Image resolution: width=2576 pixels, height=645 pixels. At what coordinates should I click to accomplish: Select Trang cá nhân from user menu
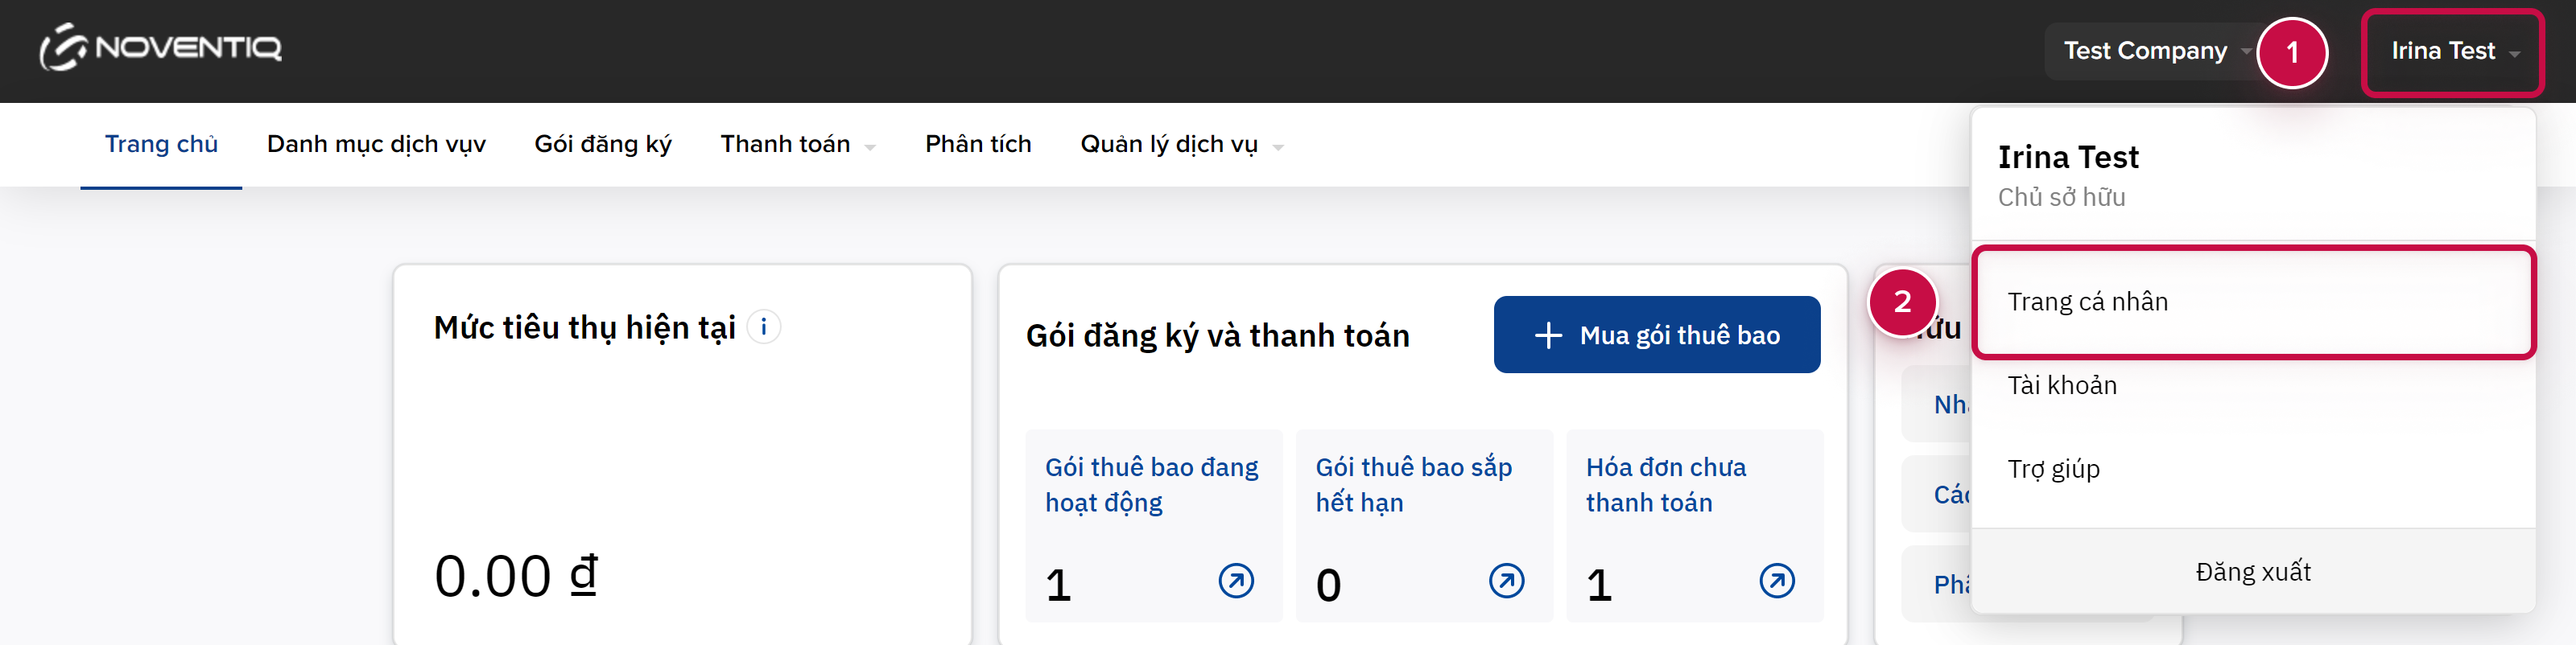click(2087, 302)
